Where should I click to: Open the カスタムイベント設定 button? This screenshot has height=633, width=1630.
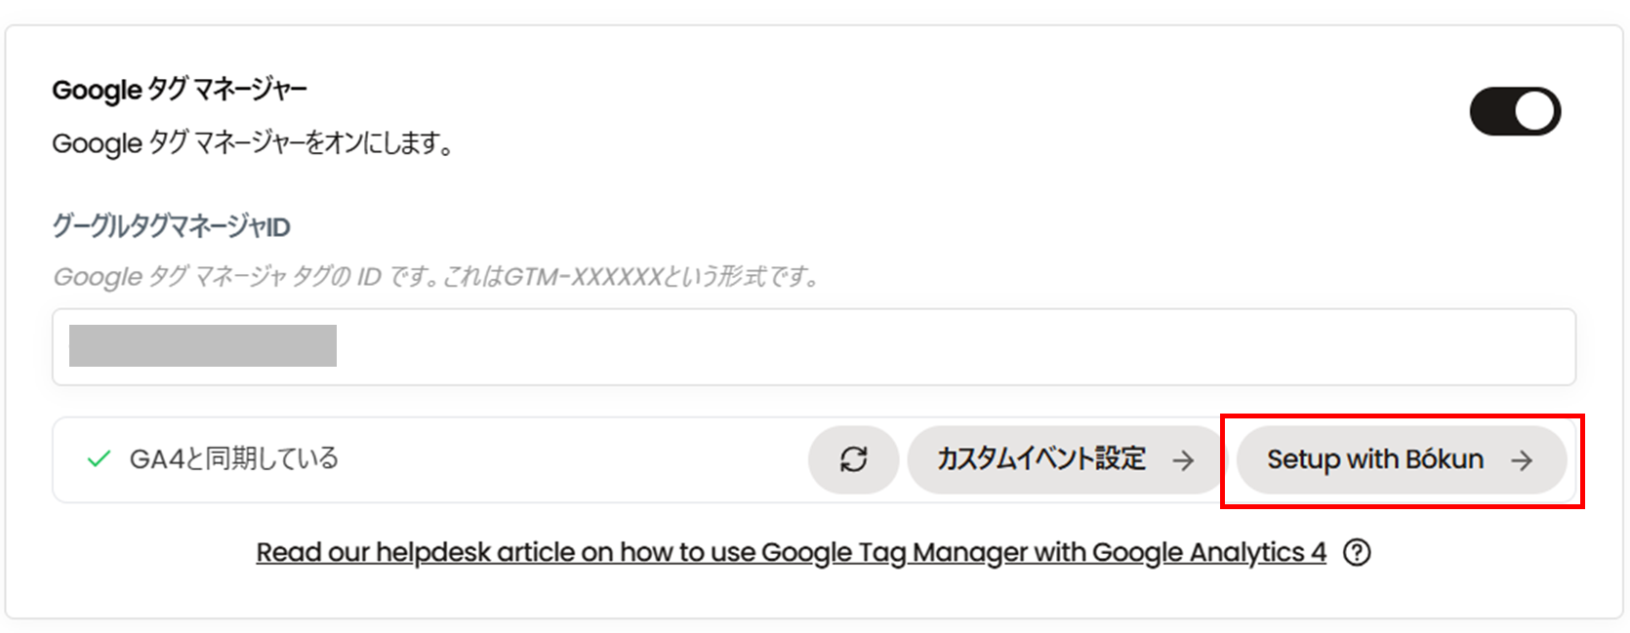point(1042,459)
